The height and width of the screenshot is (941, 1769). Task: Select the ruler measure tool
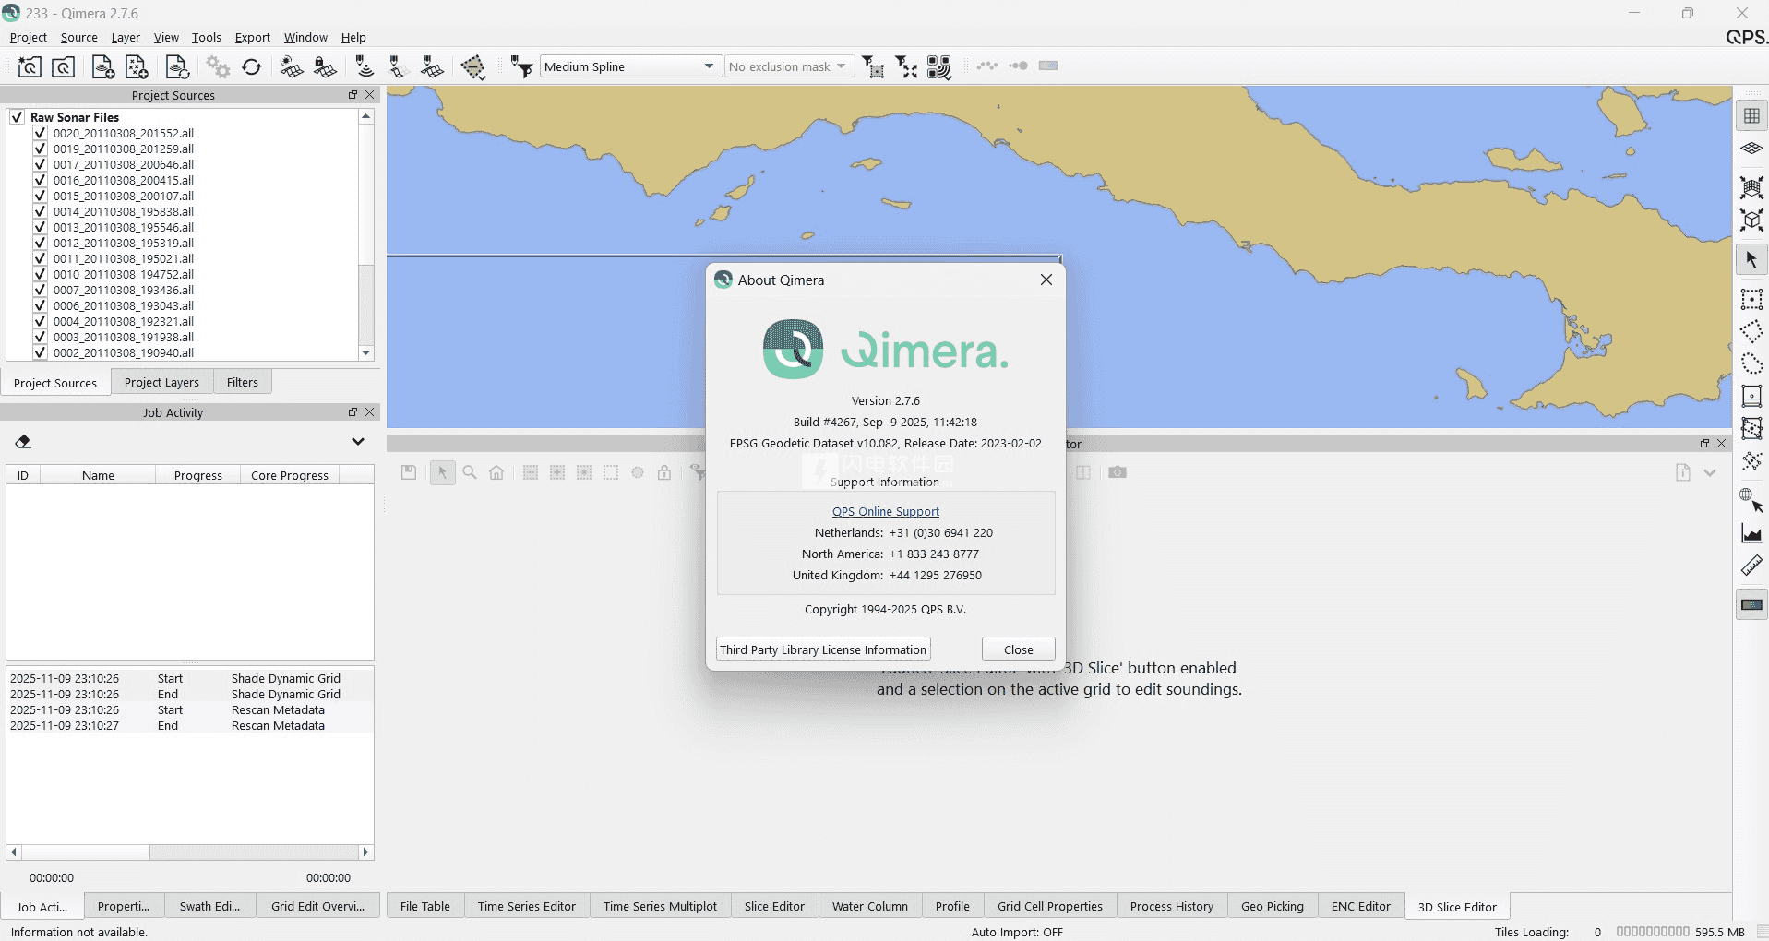tap(1751, 566)
